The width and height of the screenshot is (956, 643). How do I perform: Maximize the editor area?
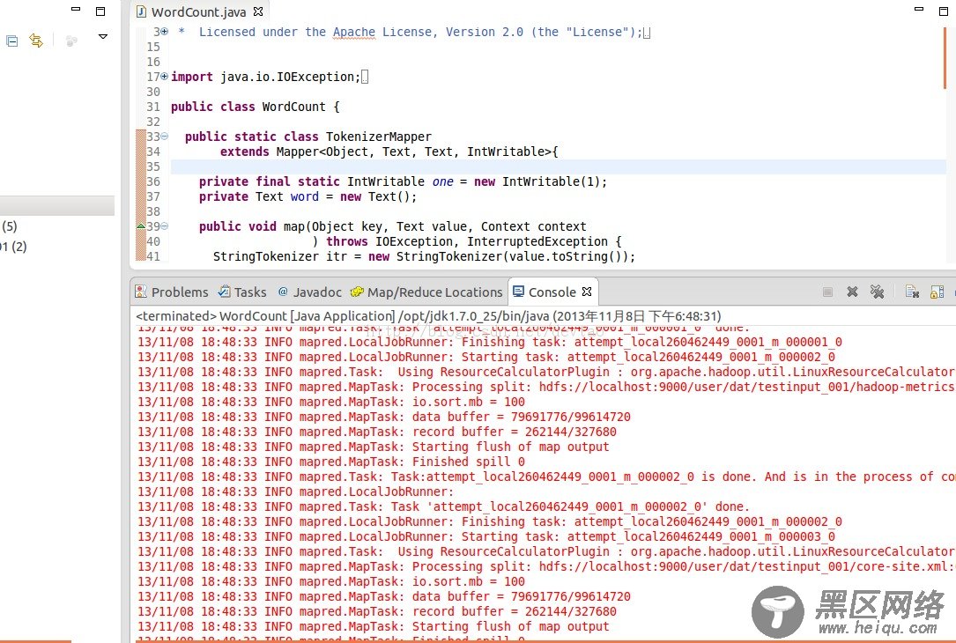coord(943,11)
